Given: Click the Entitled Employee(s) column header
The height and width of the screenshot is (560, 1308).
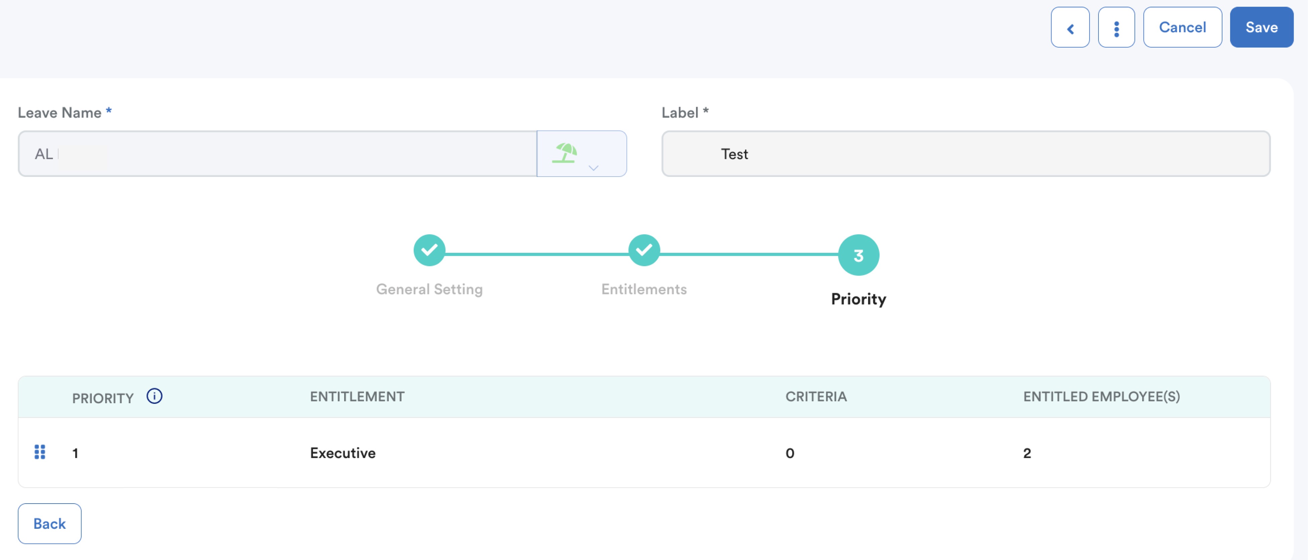Looking at the screenshot, I should pyautogui.click(x=1101, y=396).
